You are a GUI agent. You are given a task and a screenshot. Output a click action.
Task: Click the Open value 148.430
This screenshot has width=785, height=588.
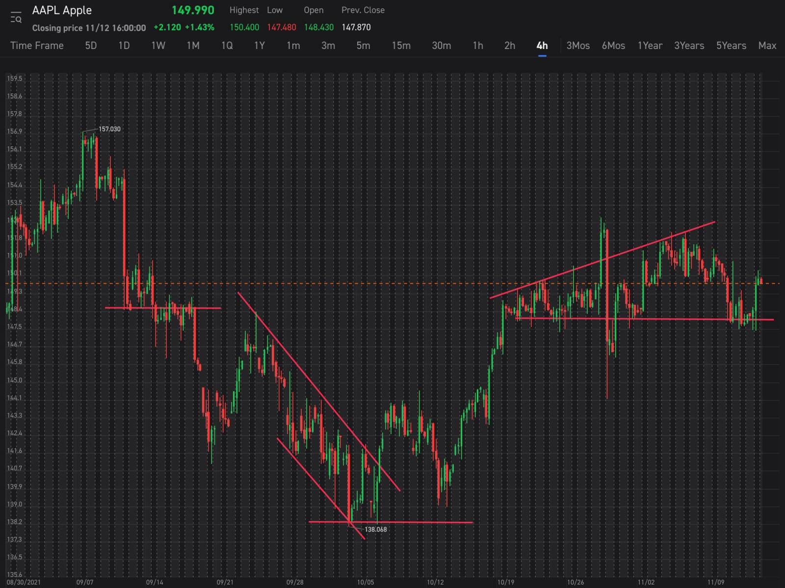(x=319, y=27)
